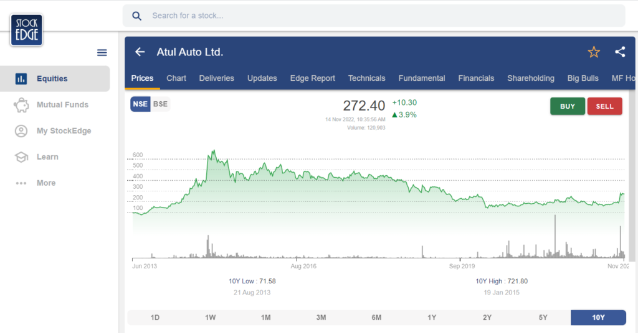Viewport: 638px width, 333px height.
Task: Collapse the sidebar with hamburger menu icon
Action: coord(102,52)
